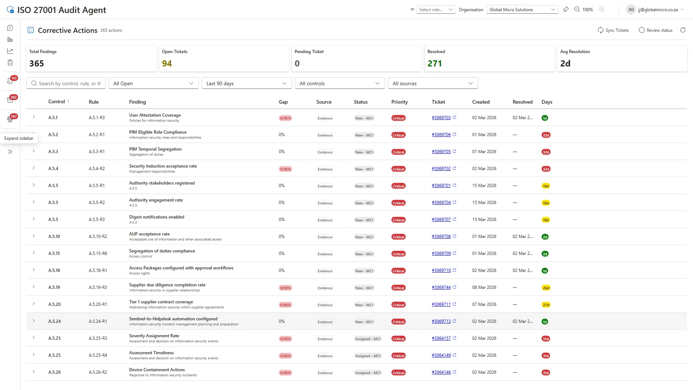Image resolution: width=693 pixels, height=390 pixels.
Task: Open the chat assistant panel in the sidebar
Action: click(x=10, y=28)
